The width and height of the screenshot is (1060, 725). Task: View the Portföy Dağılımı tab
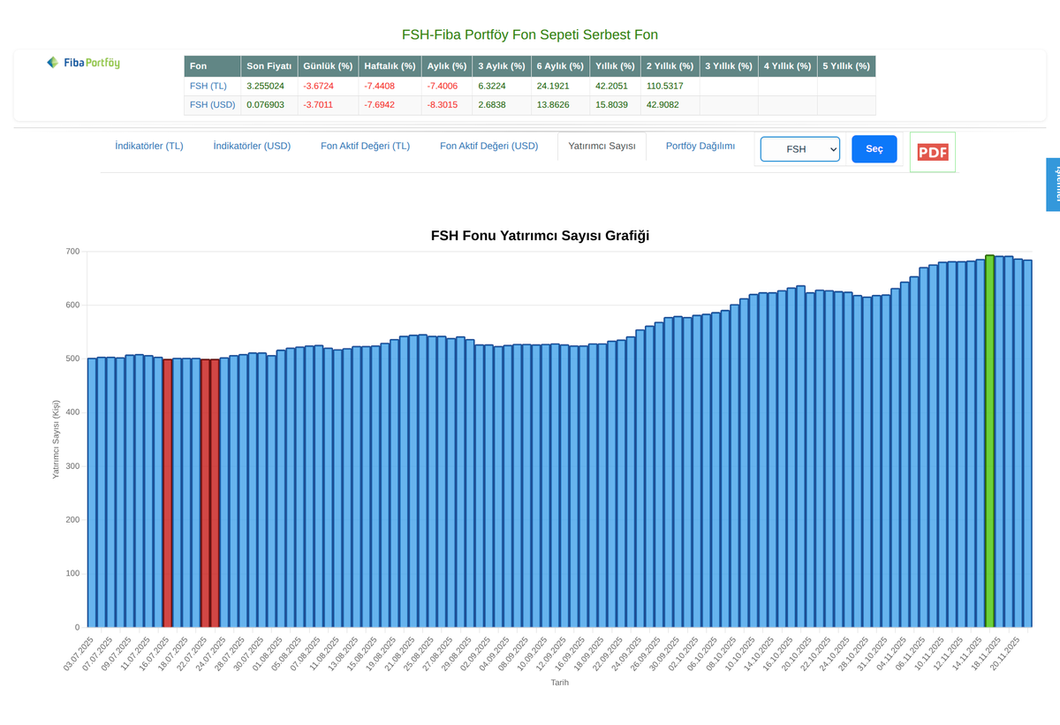pyautogui.click(x=700, y=146)
